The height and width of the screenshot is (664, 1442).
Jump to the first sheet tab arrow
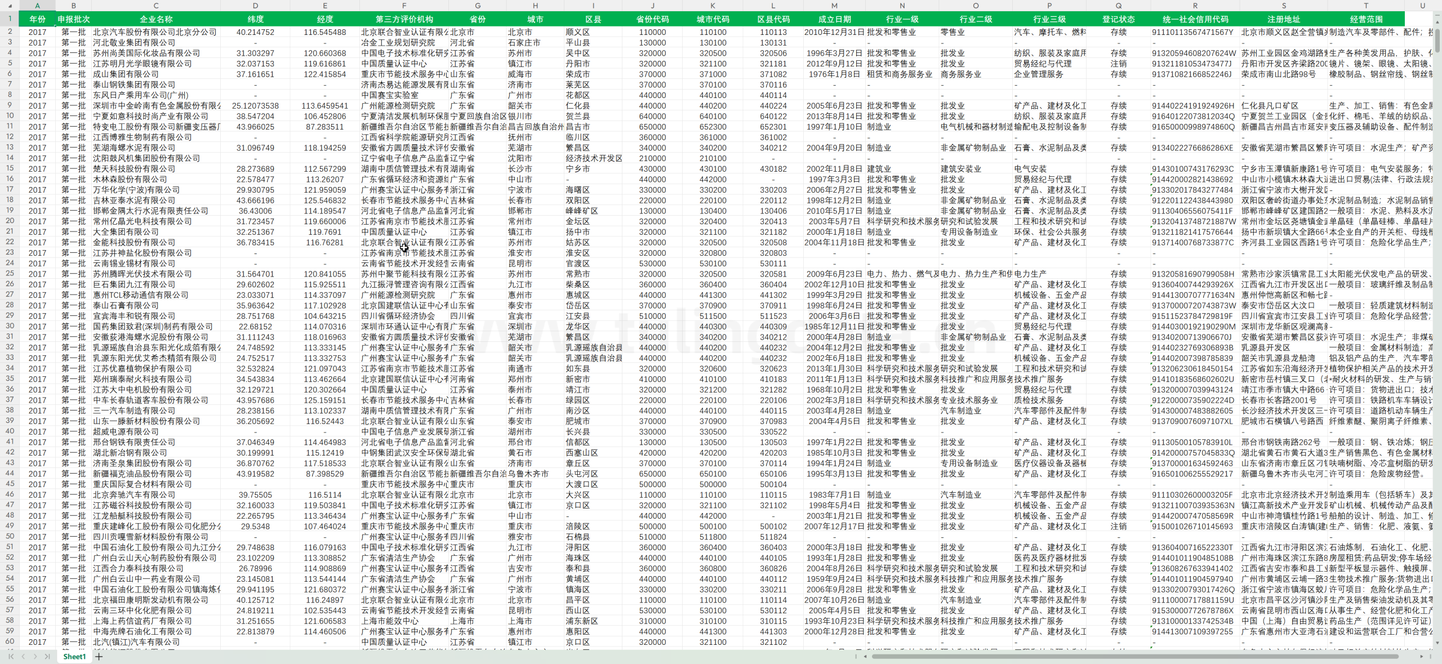point(11,656)
